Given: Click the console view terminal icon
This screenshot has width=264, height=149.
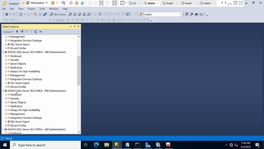Looking at the screenshot, I should click(x=115, y=3).
